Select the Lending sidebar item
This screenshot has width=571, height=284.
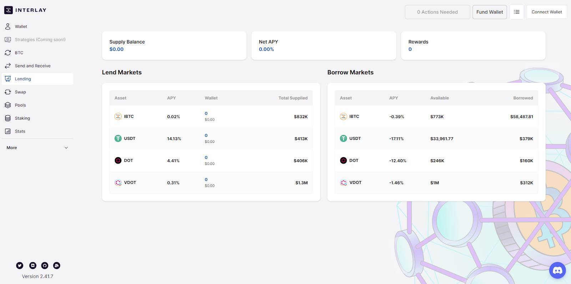37,79
